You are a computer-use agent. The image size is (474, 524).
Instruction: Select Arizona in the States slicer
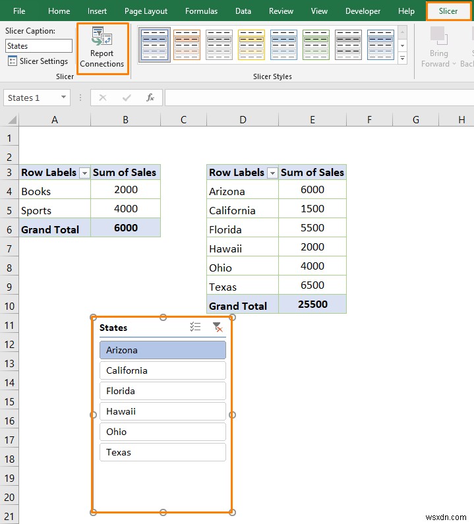click(x=162, y=350)
